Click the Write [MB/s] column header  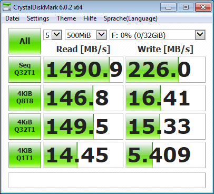166,49
